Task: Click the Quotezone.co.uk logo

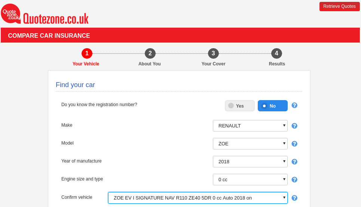Action: coord(45,15)
